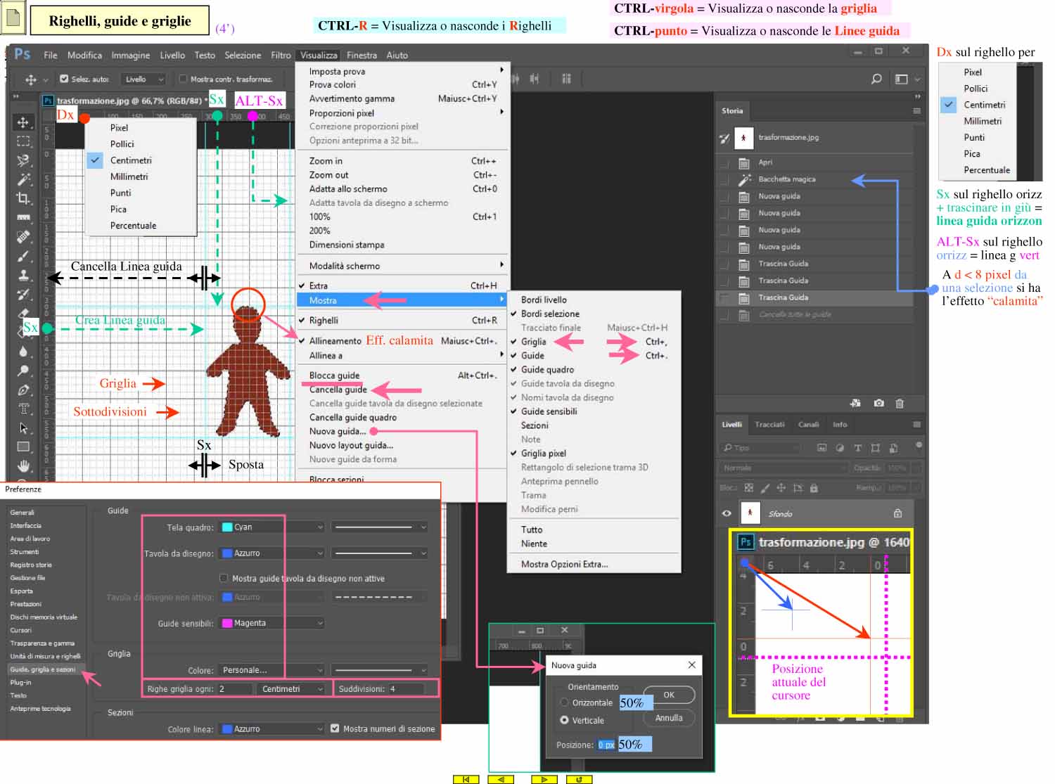Click the Posizione field in Nuova guida

pyautogui.click(x=606, y=745)
